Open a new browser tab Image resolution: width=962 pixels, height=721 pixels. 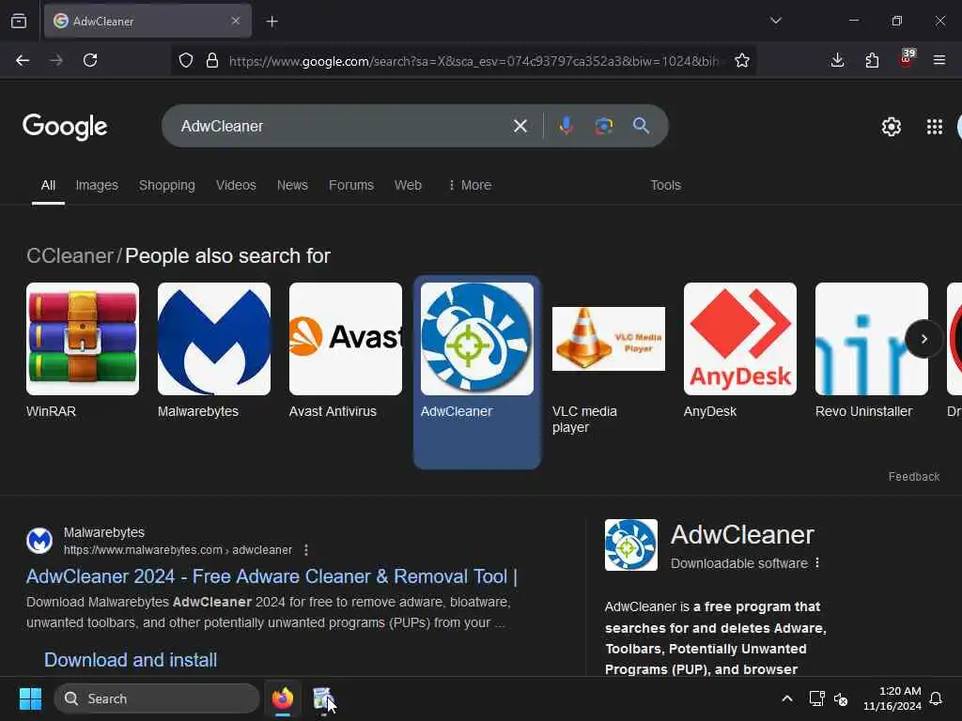click(272, 22)
